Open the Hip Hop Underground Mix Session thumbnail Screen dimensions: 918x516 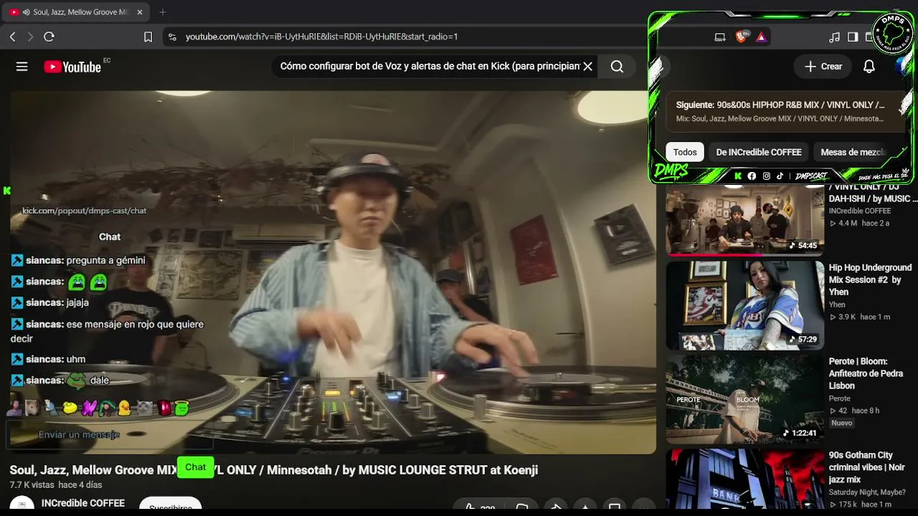pos(744,305)
